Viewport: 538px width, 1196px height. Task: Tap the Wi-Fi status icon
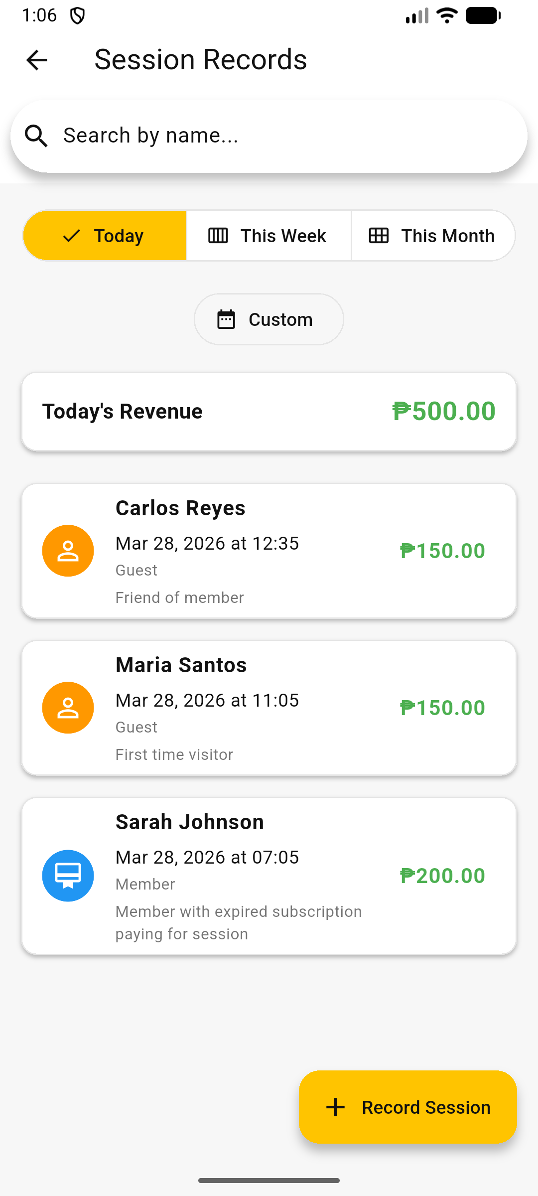[x=447, y=15]
